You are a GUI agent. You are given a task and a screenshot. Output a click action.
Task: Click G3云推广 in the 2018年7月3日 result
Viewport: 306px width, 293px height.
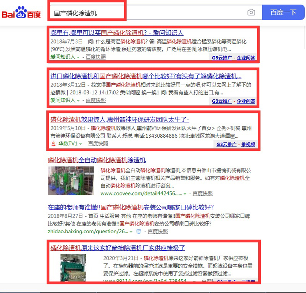pyautogui.click(x=222, y=58)
